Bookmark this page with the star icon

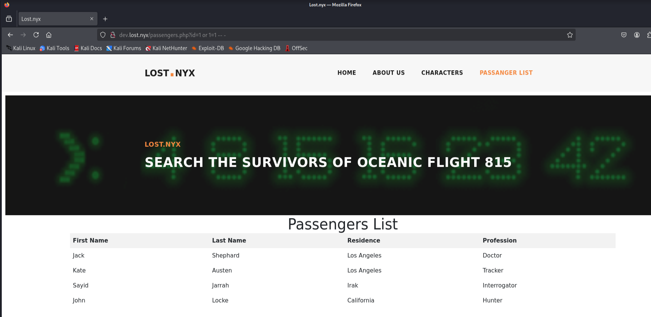(x=570, y=35)
